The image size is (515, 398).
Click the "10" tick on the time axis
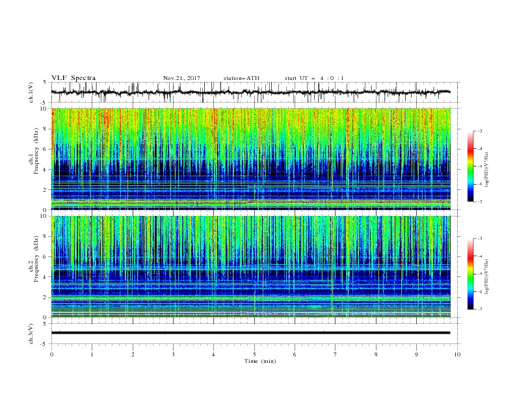pos(457,354)
